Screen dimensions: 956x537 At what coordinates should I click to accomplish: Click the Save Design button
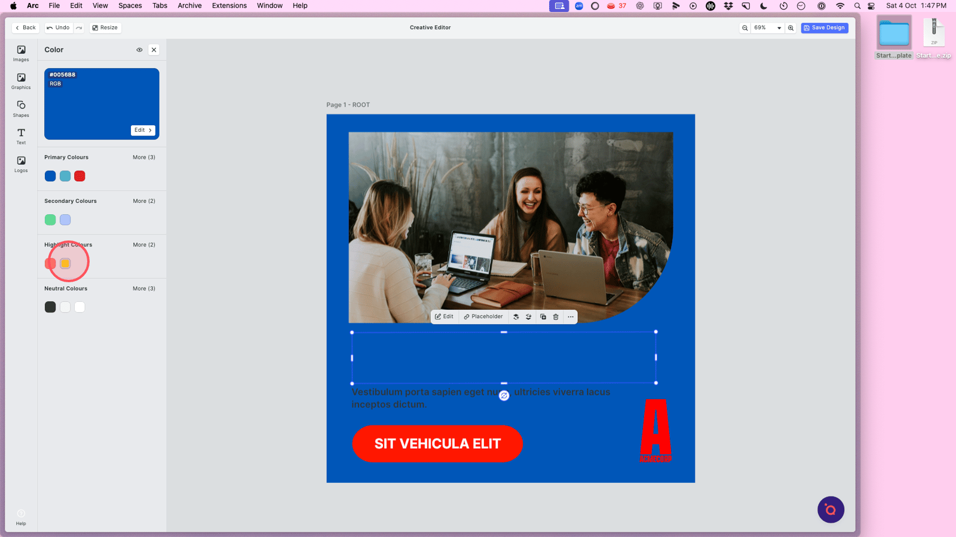coord(825,28)
